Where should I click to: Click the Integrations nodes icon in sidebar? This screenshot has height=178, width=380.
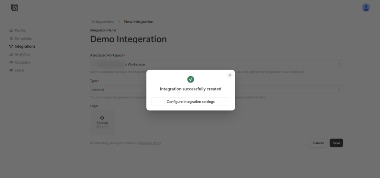pos(11,46)
